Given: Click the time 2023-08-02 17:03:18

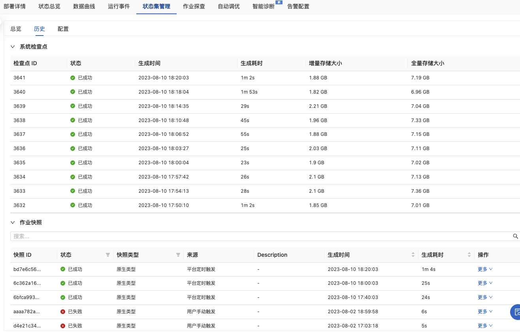Looking at the screenshot, I should click(x=353, y=326).
